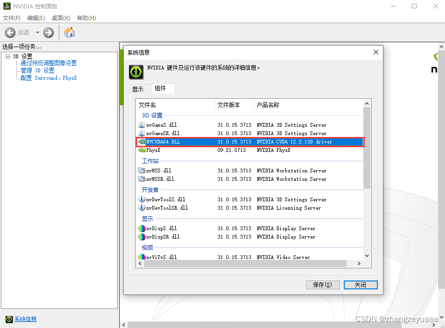Click list vertical scrollbar down arrow
Image resolution: width=445 pixels, height=328 pixels.
pos(367,256)
